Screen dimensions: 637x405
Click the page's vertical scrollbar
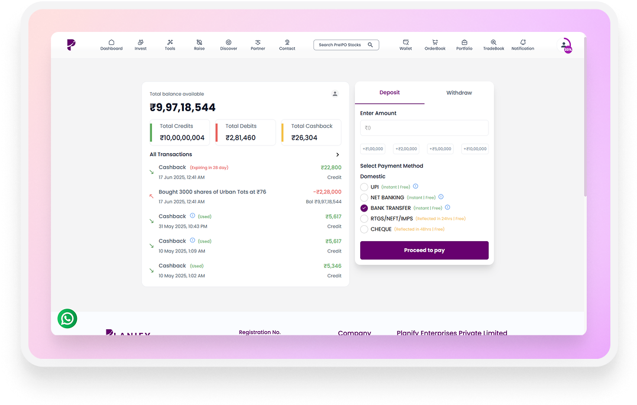[x=586, y=117]
